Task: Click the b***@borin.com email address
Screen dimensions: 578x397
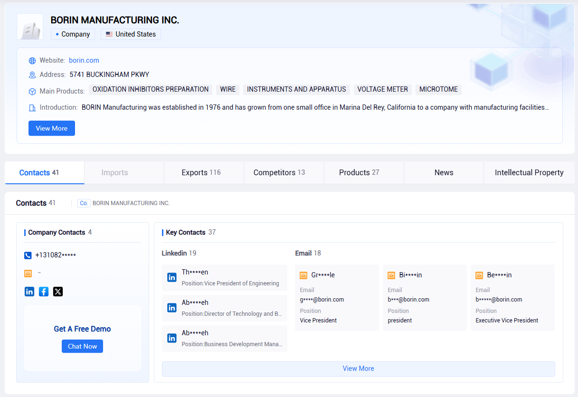Action: (x=408, y=300)
